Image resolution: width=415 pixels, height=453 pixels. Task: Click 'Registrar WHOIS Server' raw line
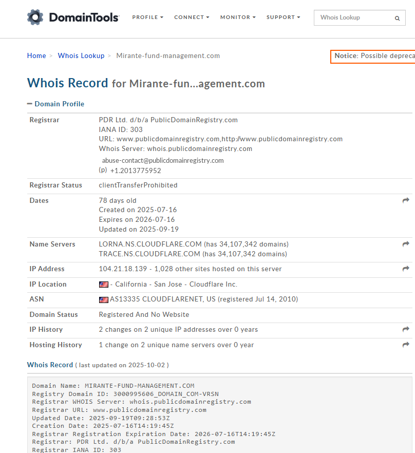coord(141,402)
